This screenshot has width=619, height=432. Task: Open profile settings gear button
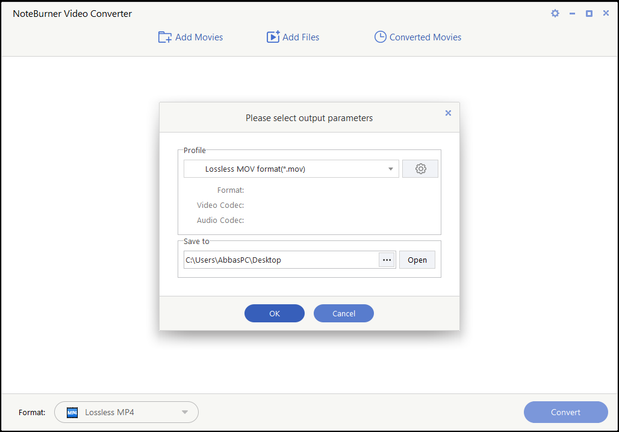pos(420,169)
